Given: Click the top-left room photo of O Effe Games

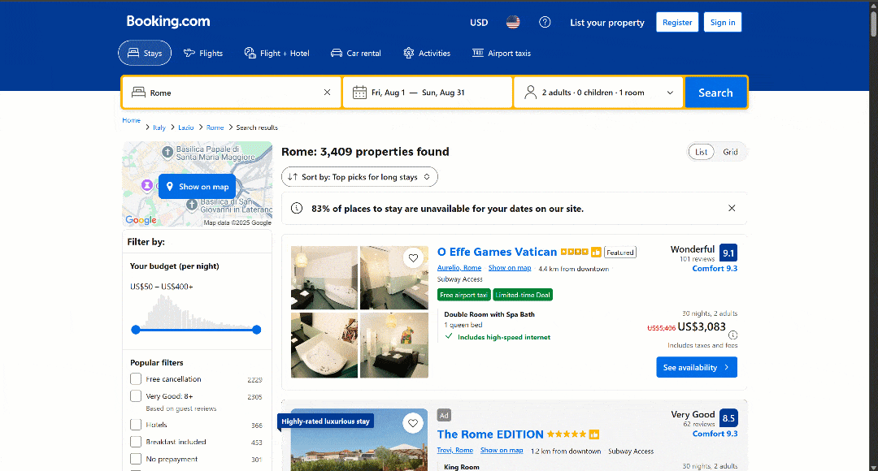Looking at the screenshot, I should coord(324,278).
